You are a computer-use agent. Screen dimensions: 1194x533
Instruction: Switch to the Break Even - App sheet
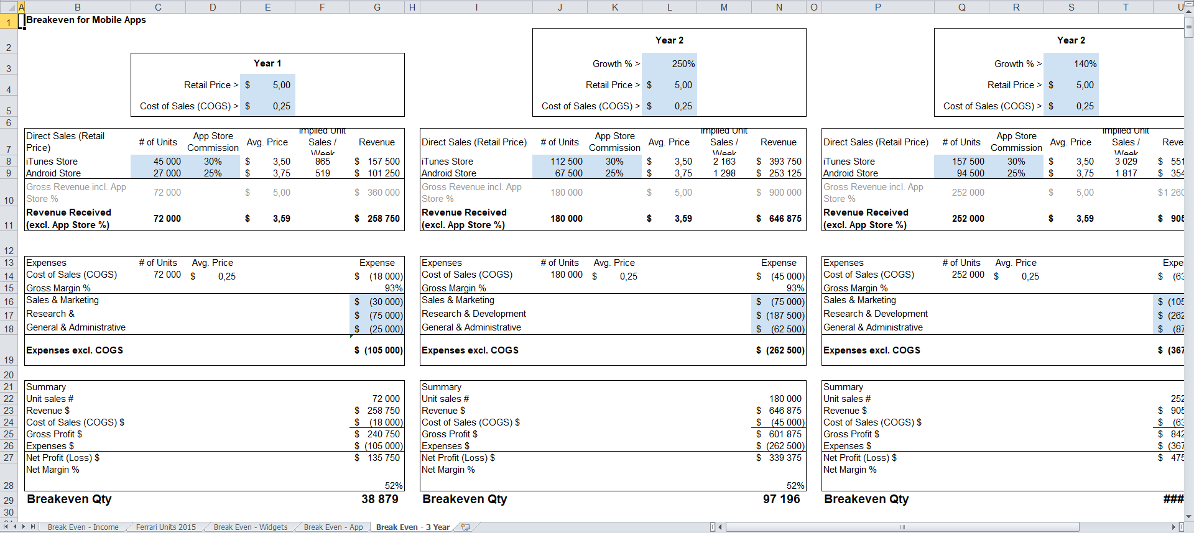point(333,527)
